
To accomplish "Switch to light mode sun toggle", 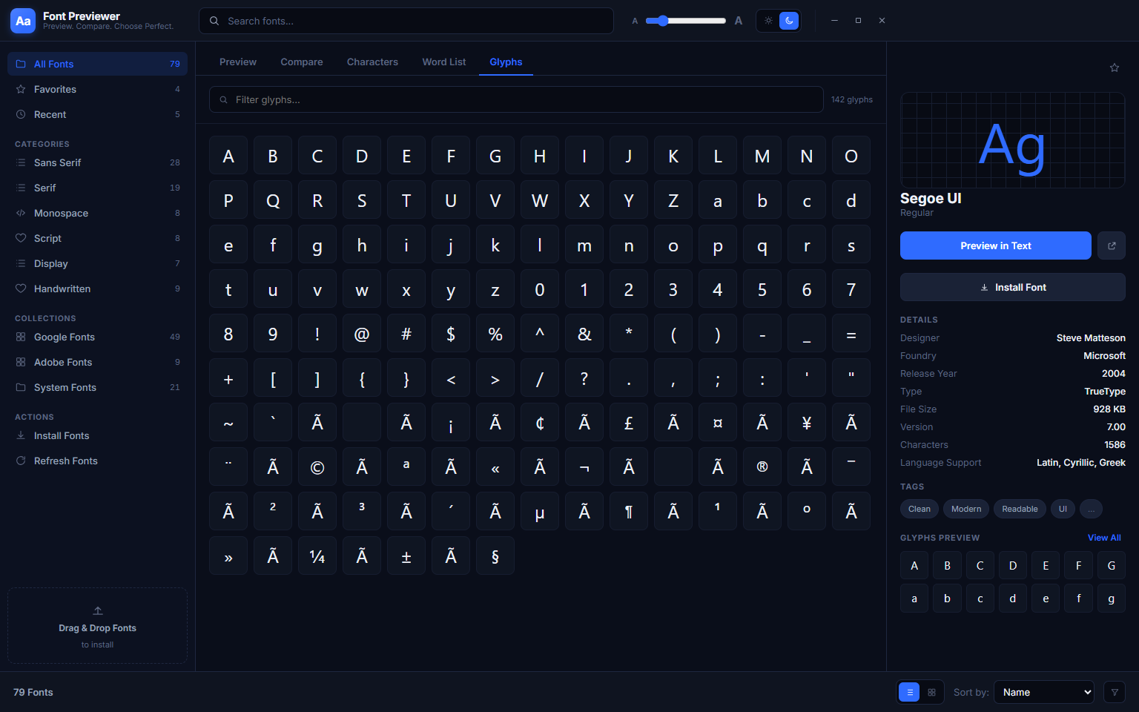I will (768, 21).
